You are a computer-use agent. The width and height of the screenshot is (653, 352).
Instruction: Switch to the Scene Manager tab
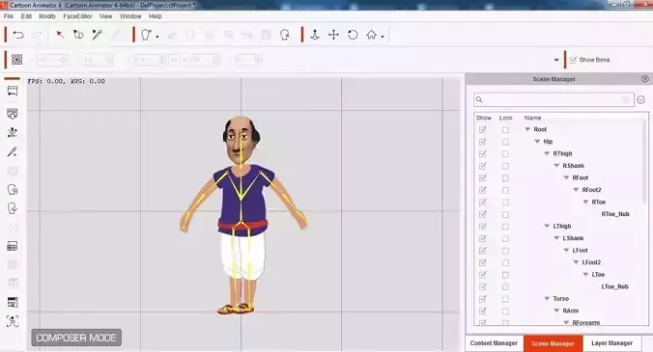coord(553,343)
